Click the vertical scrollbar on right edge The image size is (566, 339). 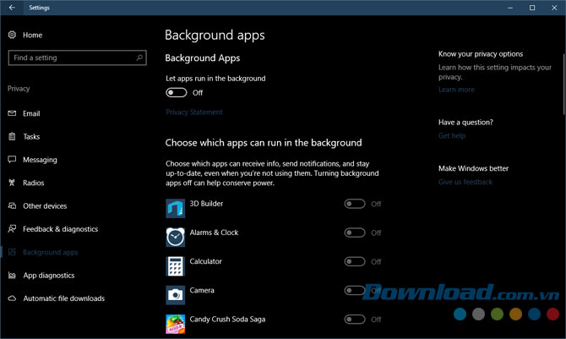pyautogui.click(x=563, y=85)
